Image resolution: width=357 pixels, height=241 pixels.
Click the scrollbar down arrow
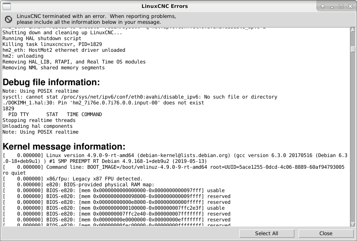coord(353,224)
